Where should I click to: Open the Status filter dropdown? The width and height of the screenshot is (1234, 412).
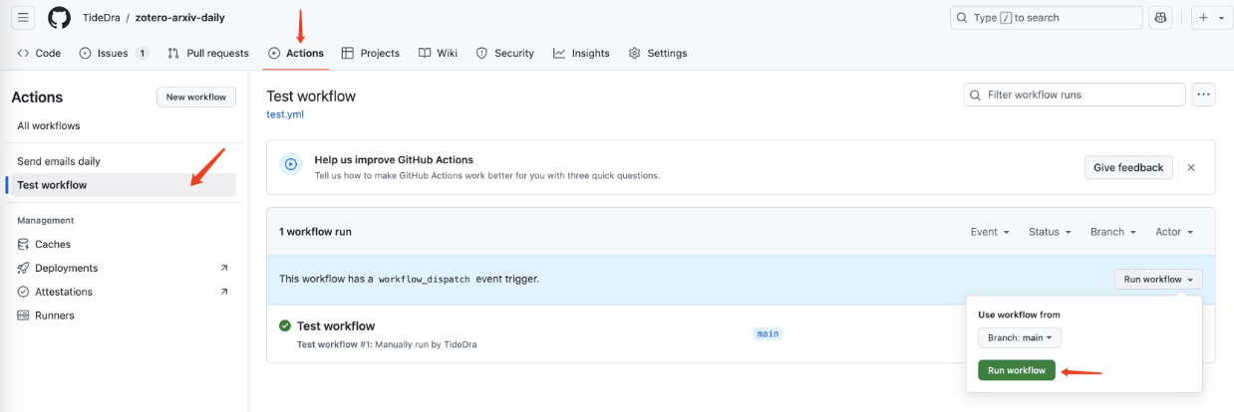tap(1050, 232)
